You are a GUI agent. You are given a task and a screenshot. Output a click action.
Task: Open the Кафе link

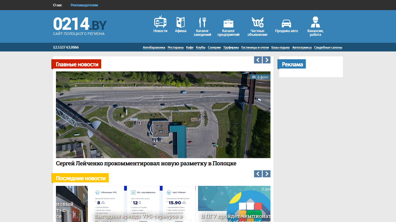(x=190, y=47)
